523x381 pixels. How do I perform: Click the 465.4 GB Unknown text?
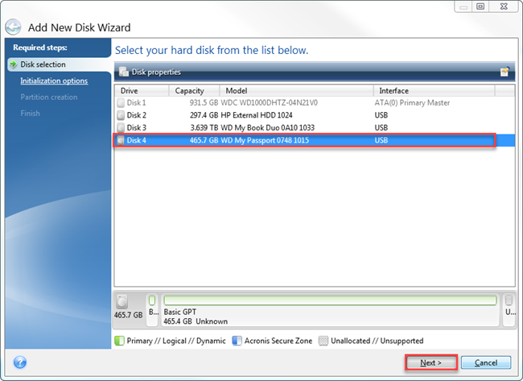point(196,321)
